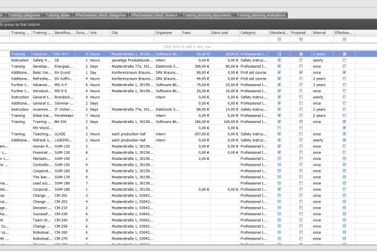Toggle Proposal checkbox in BH-SW row

coord(301,122)
